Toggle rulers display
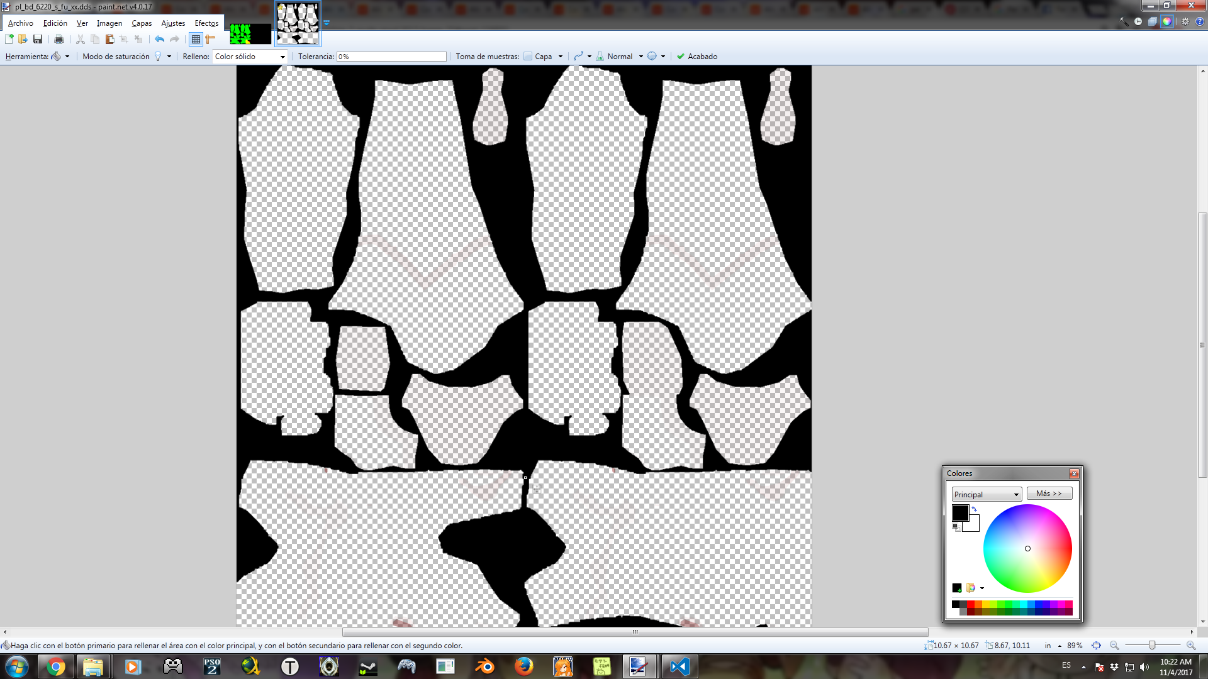Screen dimensions: 1208x679 (x=210, y=39)
